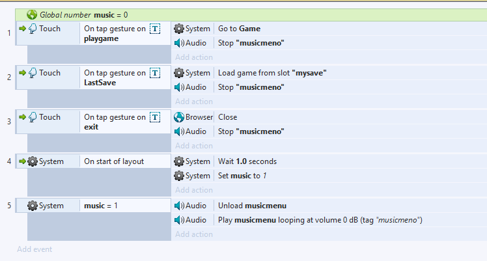Click Audio speaker icon in event 2

tap(179, 87)
